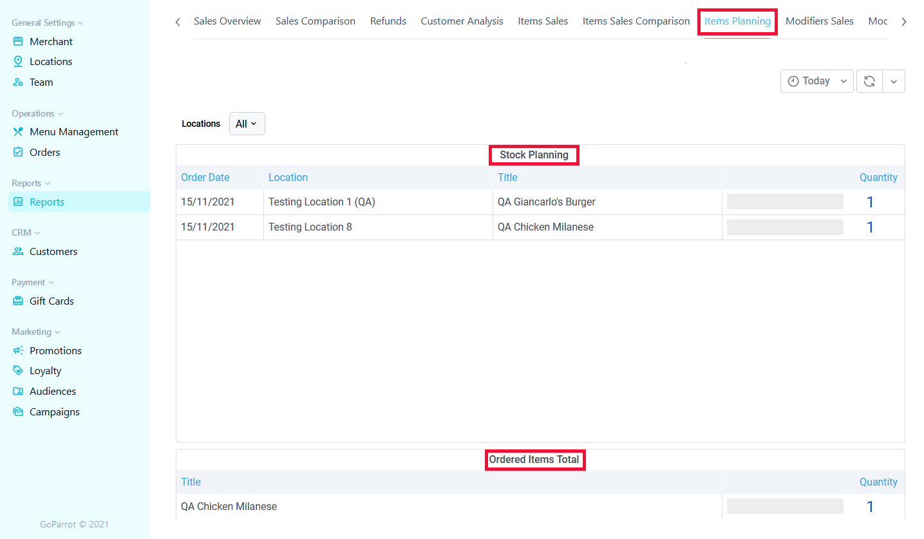Click the Reports chart icon

coord(18,202)
